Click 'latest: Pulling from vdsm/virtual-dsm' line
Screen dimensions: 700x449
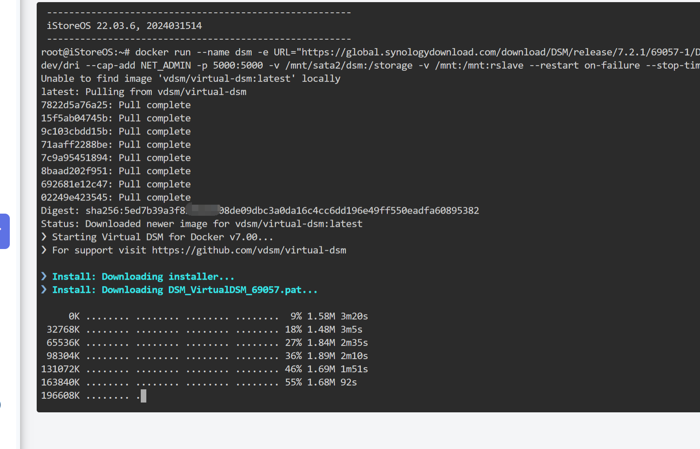coord(144,92)
